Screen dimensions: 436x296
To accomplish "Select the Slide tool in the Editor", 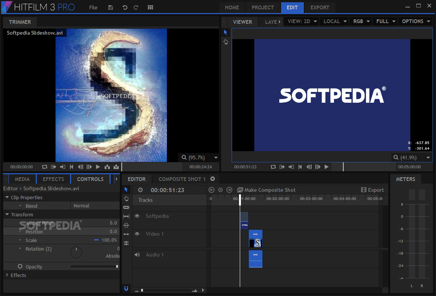I will [126, 225].
